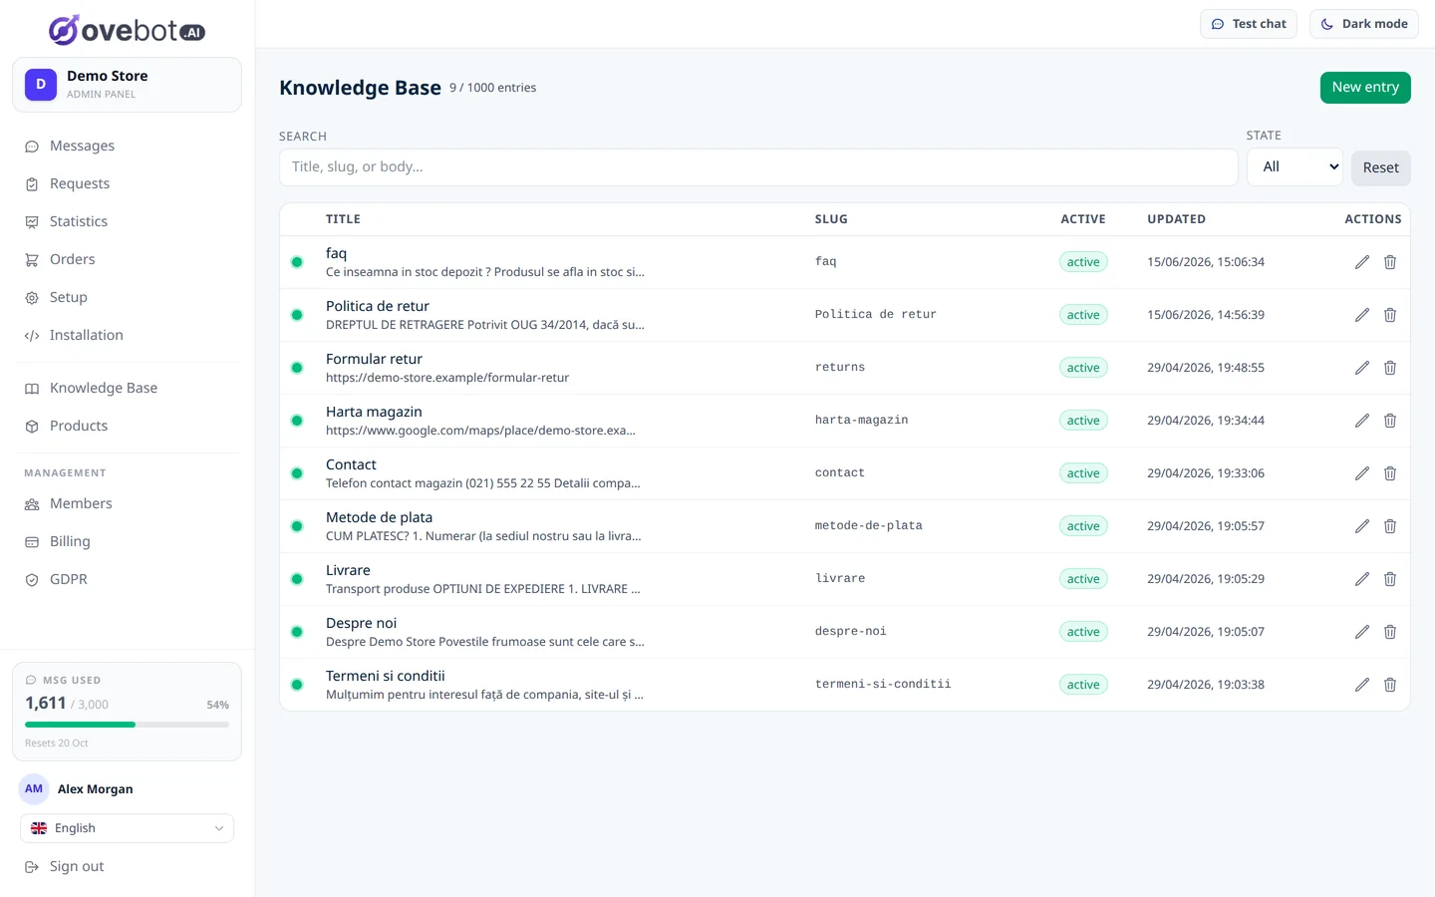Edit the faq entry with pencil icon
The width and height of the screenshot is (1435, 897).
point(1362,262)
